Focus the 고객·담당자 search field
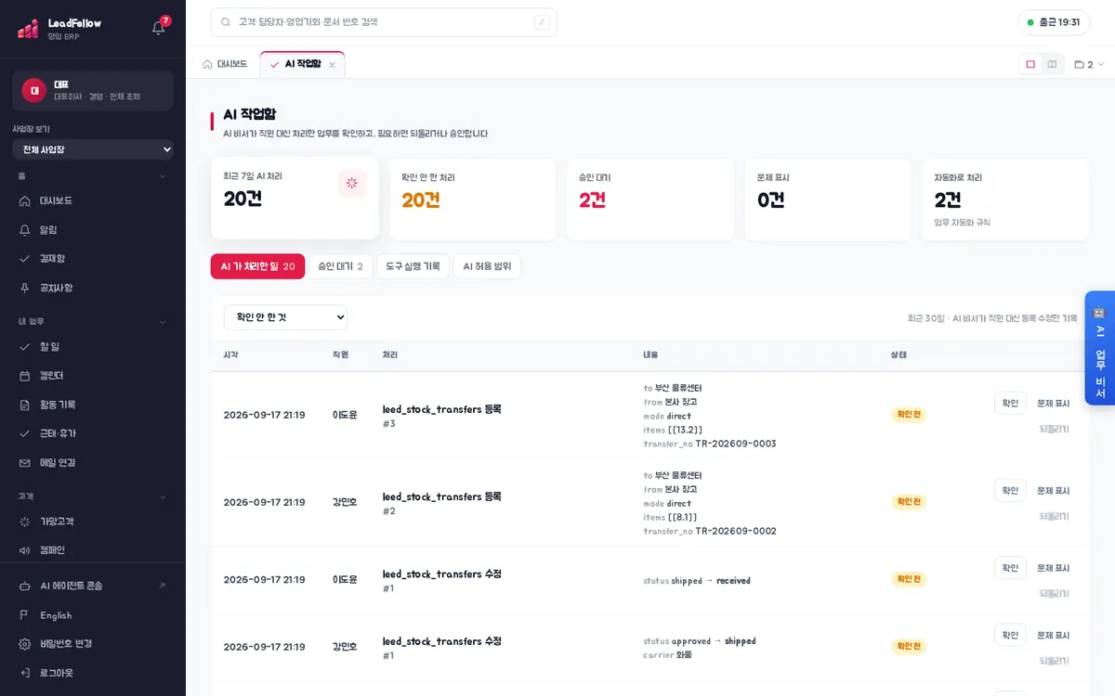Image resolution: width=1115 pixels, height=696 pixels. point(384,22)
